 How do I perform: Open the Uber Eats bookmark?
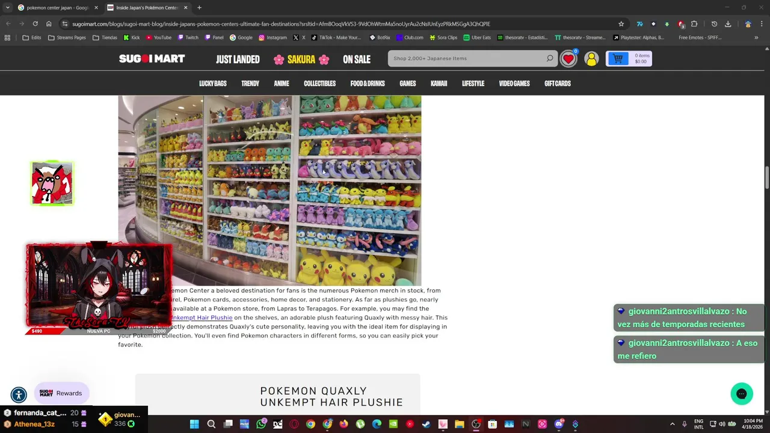pos(477,37)
